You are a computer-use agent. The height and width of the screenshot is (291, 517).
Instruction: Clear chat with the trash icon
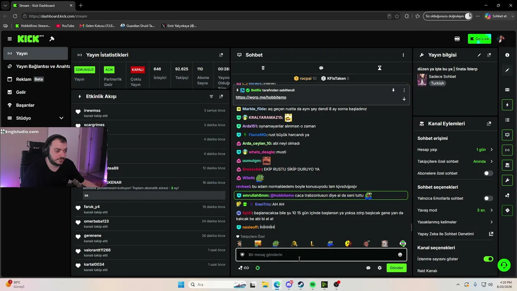pyautogui.click(x=263, y=68)
